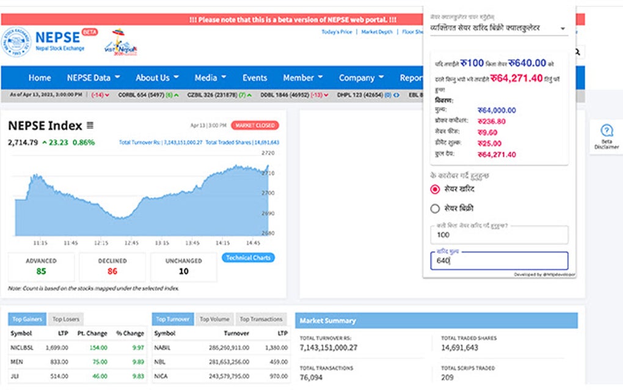Click the Market Closed badge
Viewport: 623px width, 390px height.
click(x=255, y=125)
